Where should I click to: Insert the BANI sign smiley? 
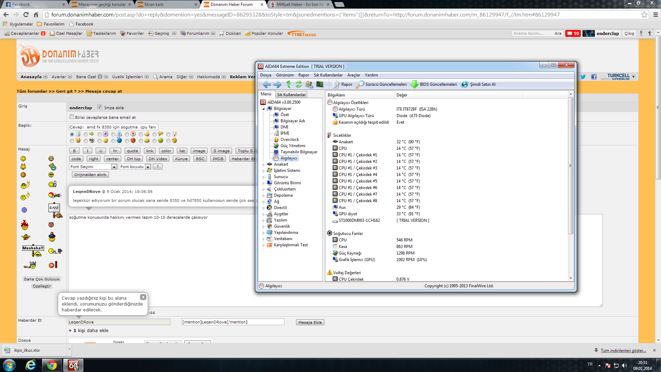coord(55,211)
